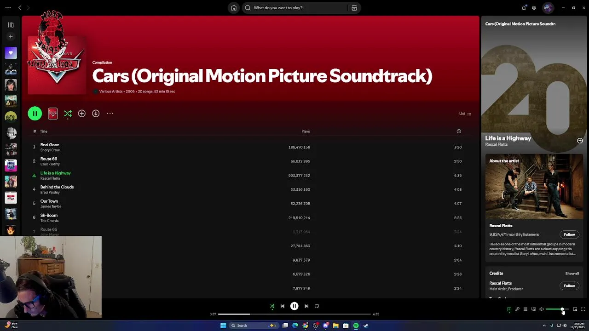
Task: Open the album cover art
Action: click(57, 65)
